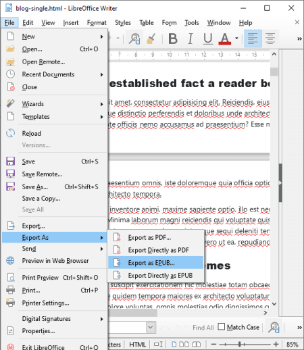Toggle Match Case checkbox

click(x=222, y=326)
